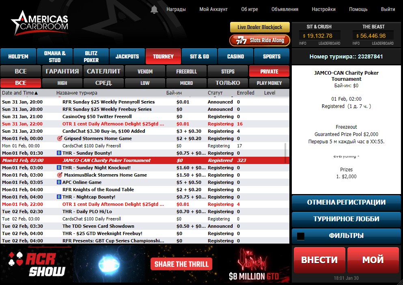Select the TOURNEY tab

click(x=164, y=56)
